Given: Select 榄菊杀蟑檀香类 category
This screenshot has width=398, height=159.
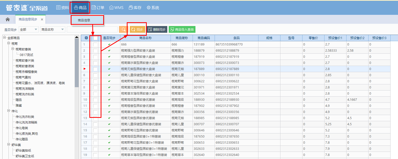Looking at the screenshot, I should [26, 72].
